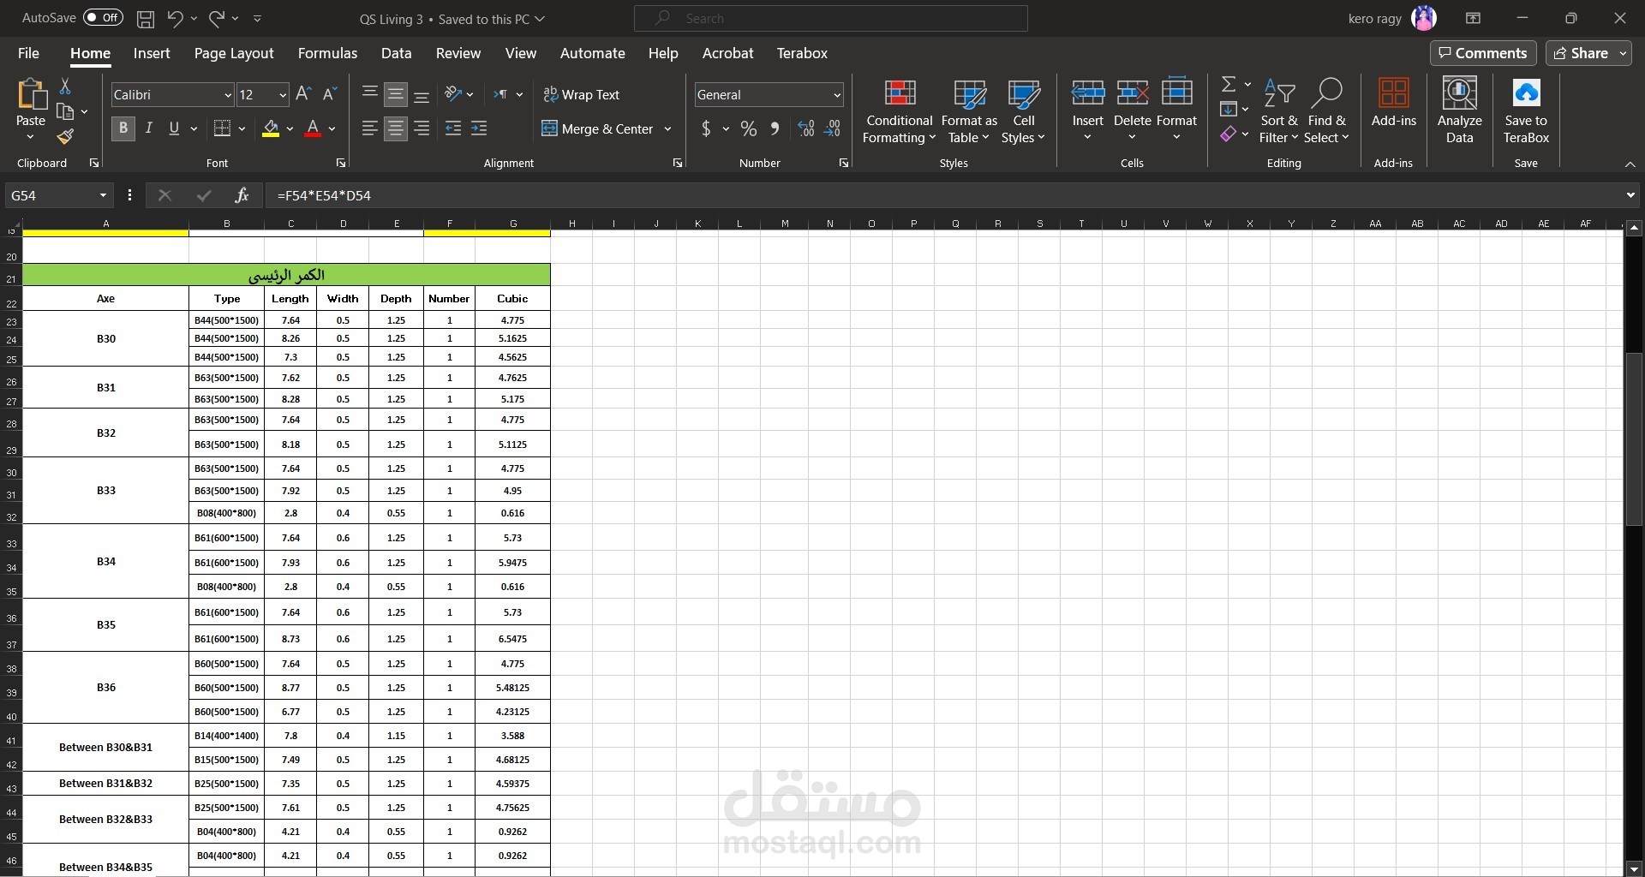Viewport: 1645px width, 877px height.
Task: Click the Increase Indent icon
Action: tap(479, 128)
